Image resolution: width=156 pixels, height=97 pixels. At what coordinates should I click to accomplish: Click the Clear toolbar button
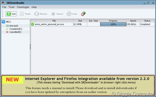click(x=72, y=14)
